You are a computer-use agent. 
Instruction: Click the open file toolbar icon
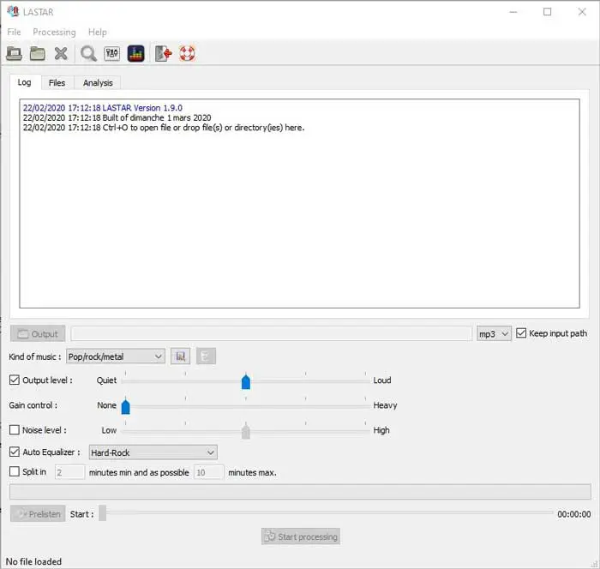point(15,54)
